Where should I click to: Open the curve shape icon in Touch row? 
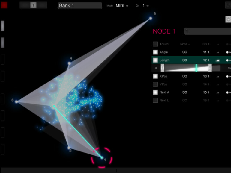pos(217,44)
